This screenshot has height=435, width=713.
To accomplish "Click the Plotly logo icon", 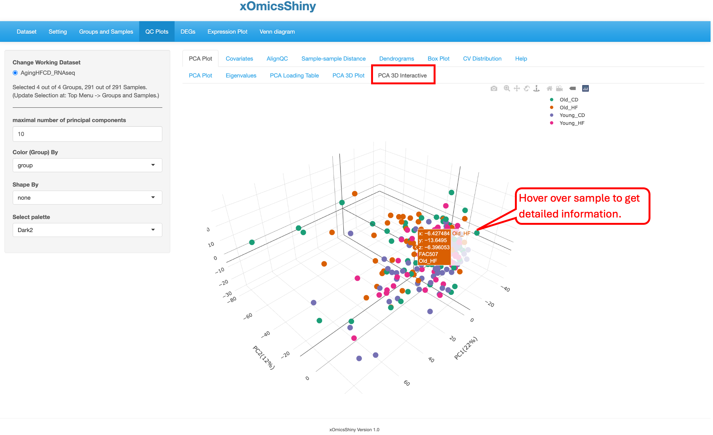I will click(x=585, y=88).
